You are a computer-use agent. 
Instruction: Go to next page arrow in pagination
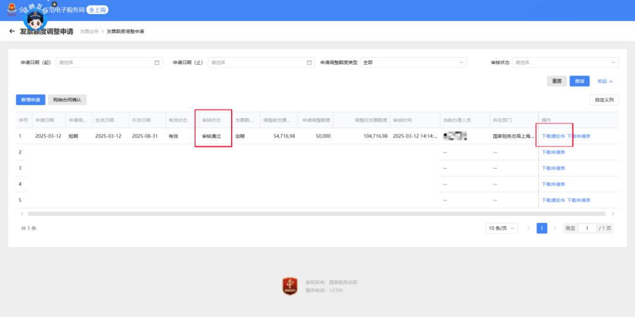555,228
